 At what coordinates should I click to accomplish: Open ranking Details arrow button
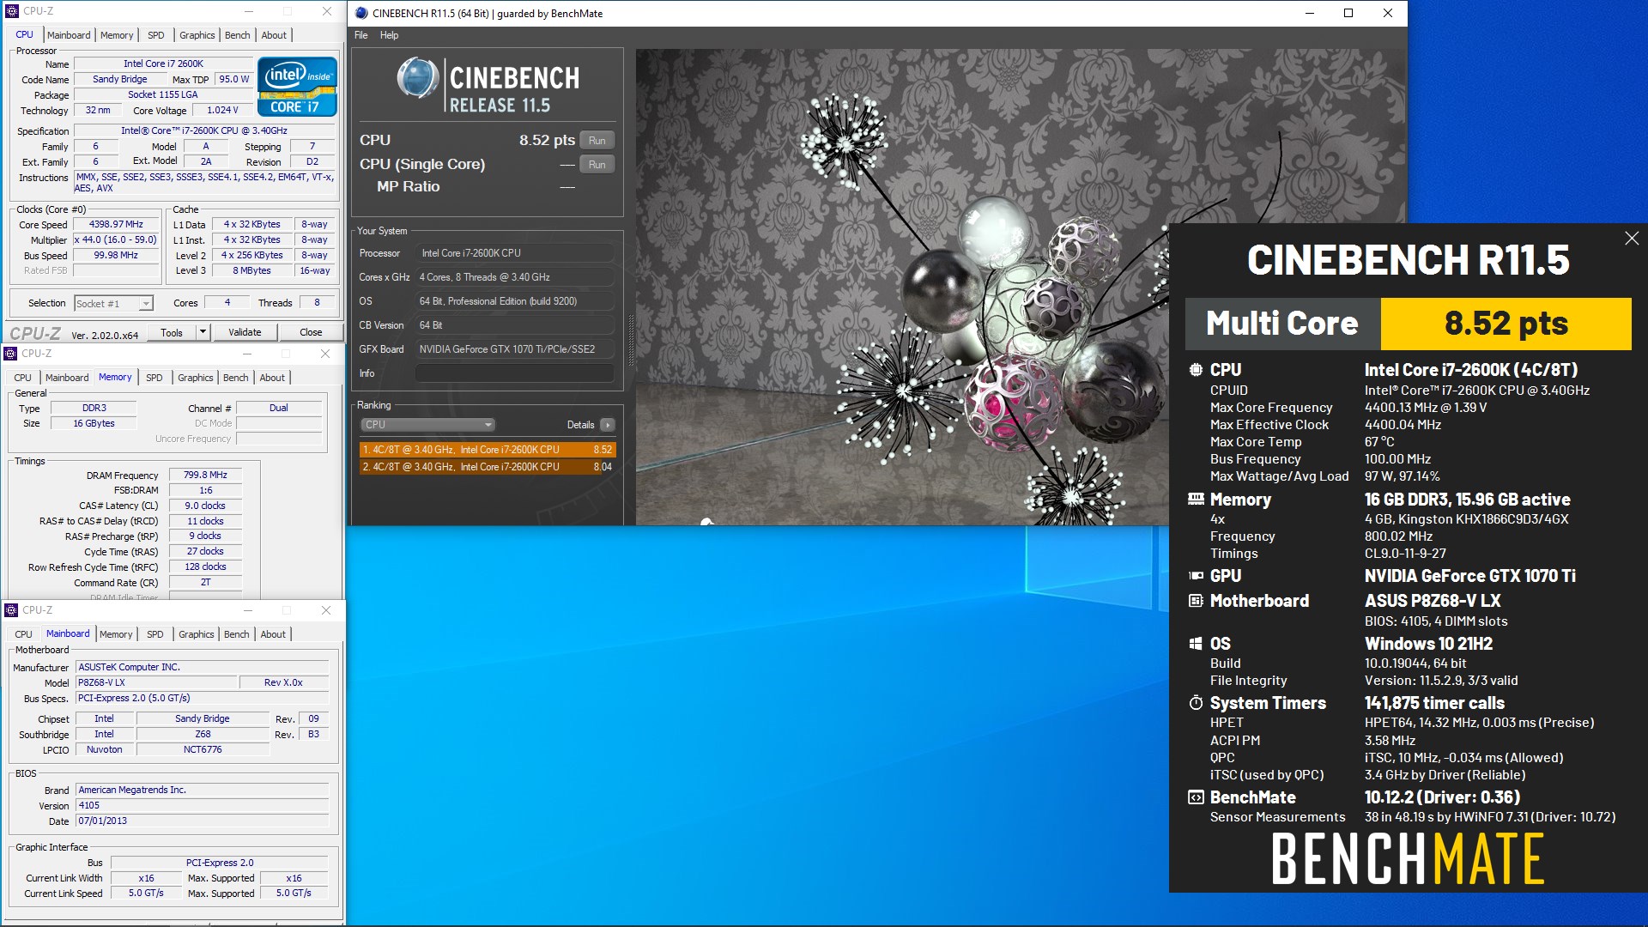pyautogui.click(x=608, y=425)
